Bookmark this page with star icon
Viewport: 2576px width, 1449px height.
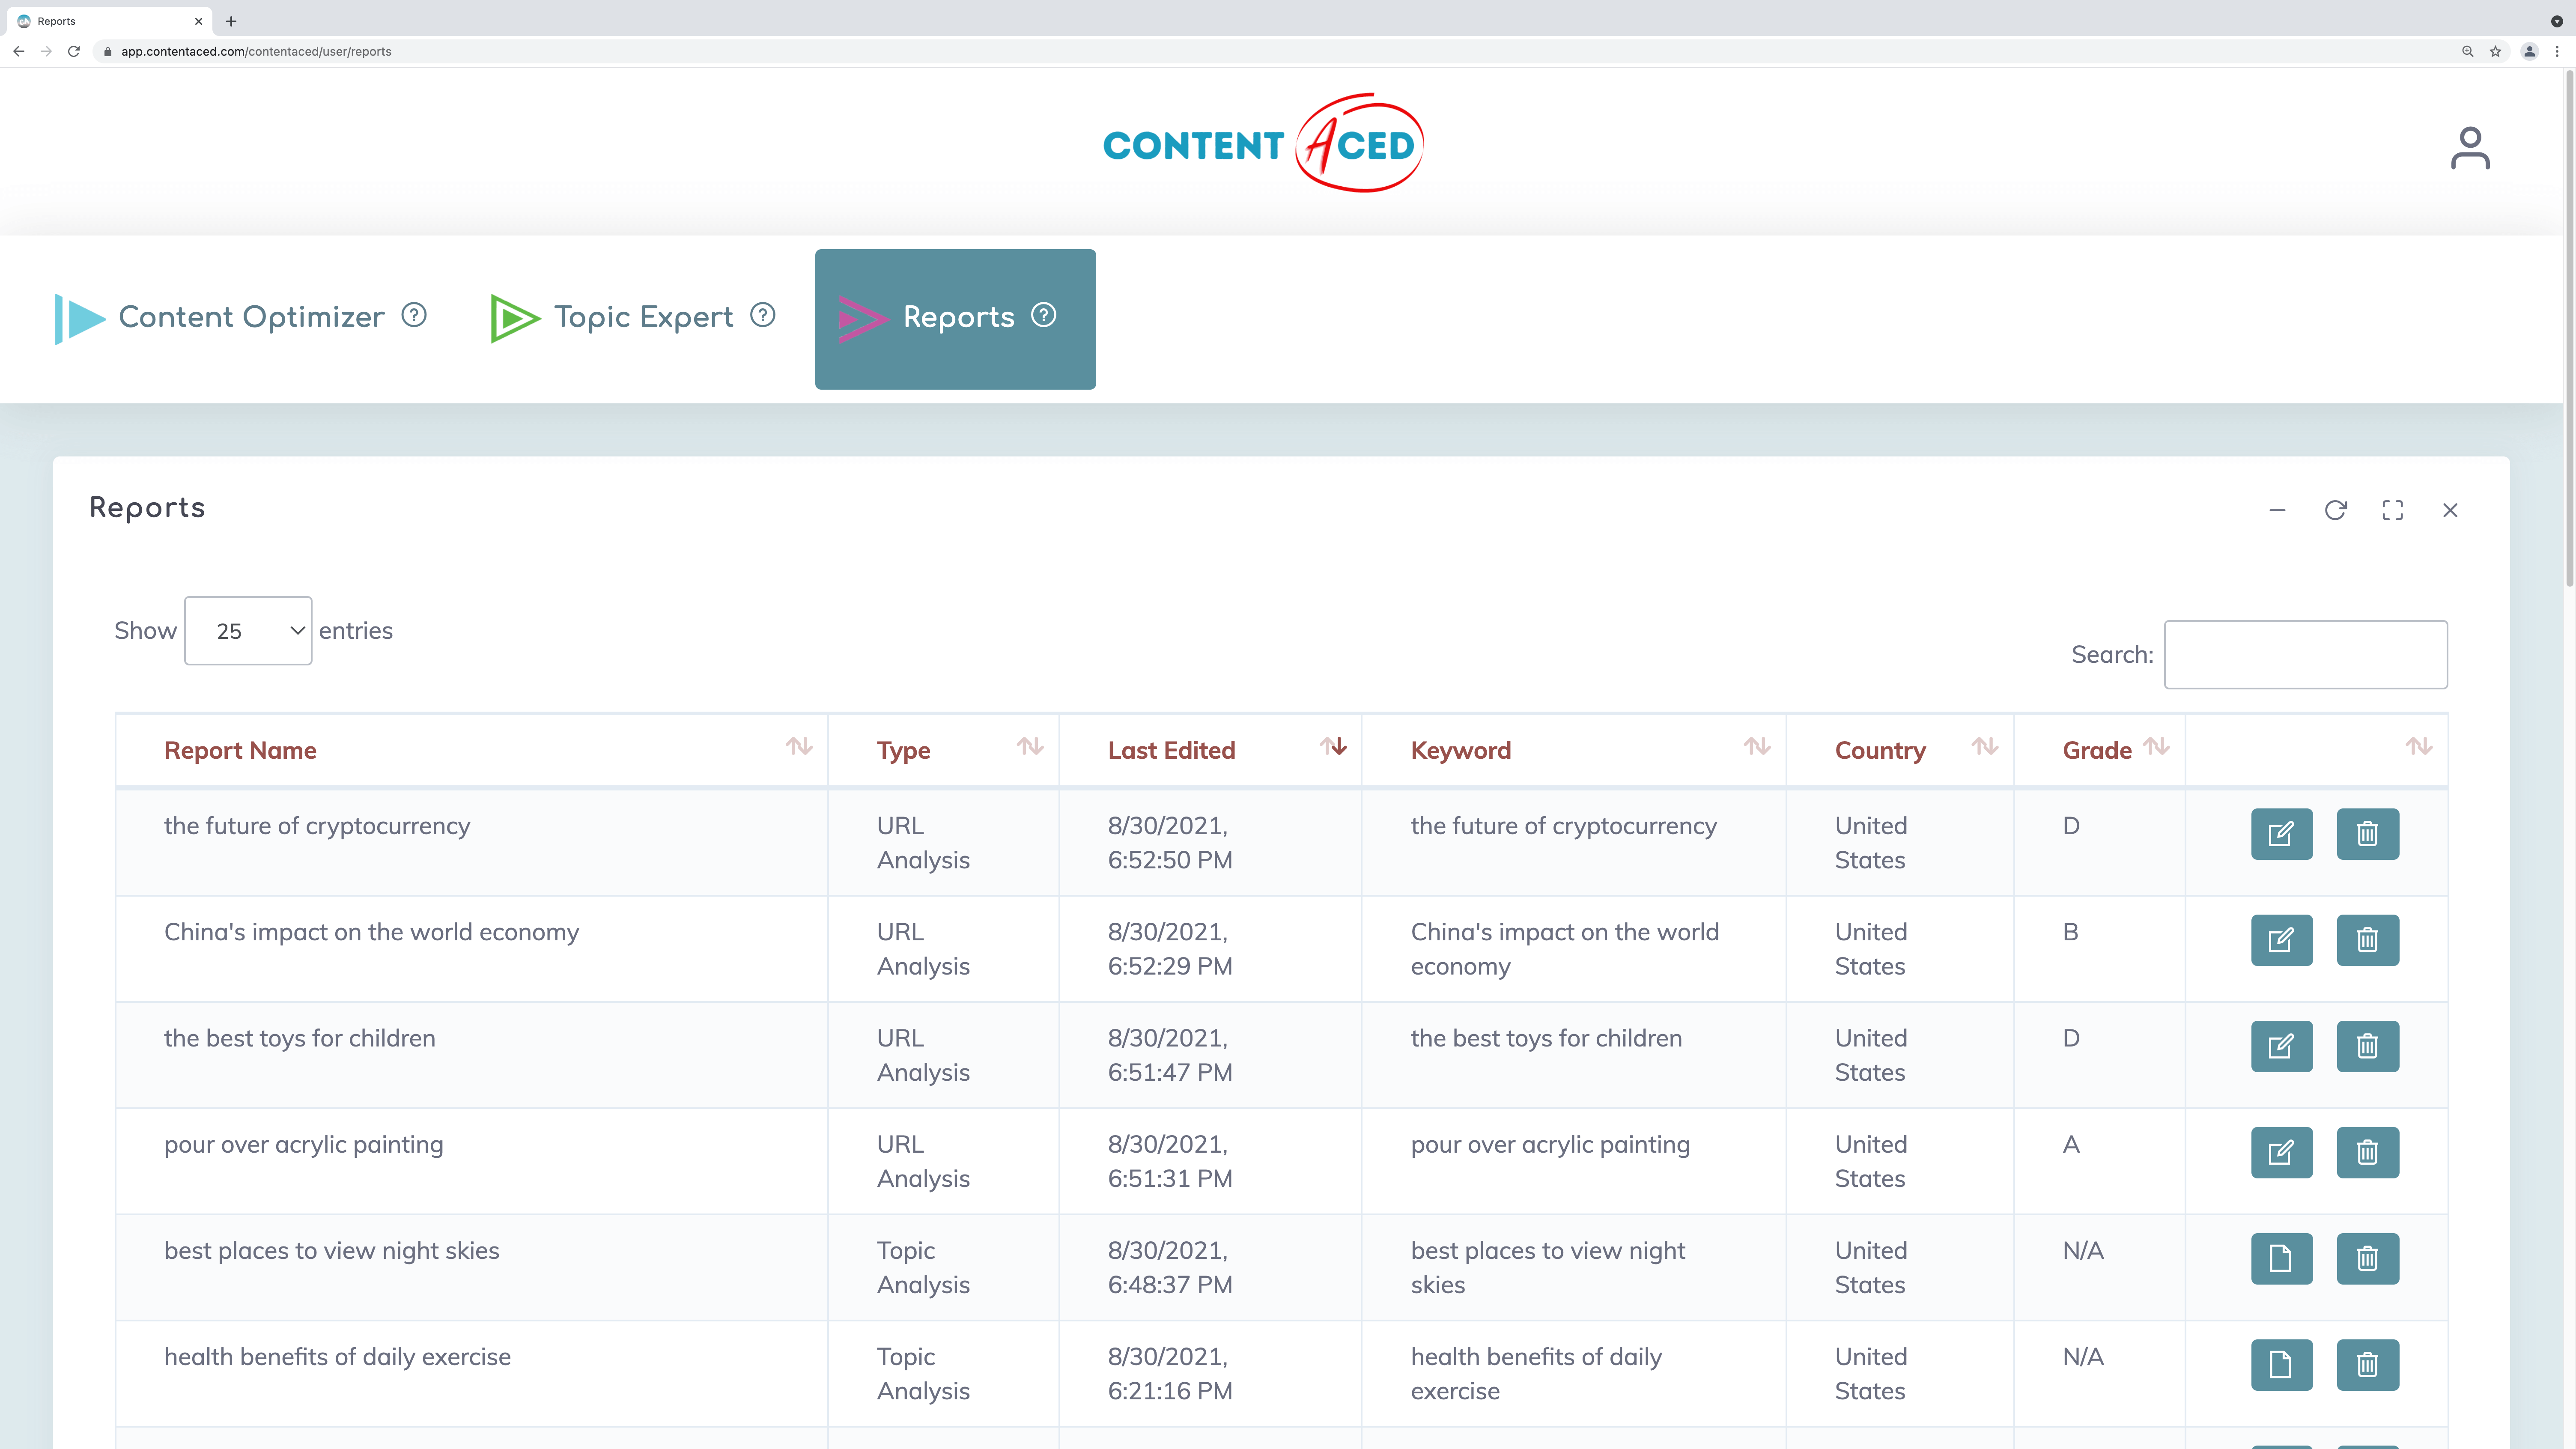2495,51
